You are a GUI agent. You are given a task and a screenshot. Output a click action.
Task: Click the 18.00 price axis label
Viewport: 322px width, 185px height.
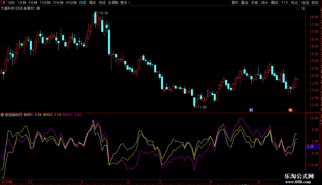coord(314,17)
